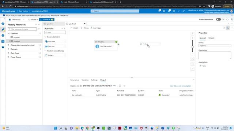Open the Output tab

(103, 80)
